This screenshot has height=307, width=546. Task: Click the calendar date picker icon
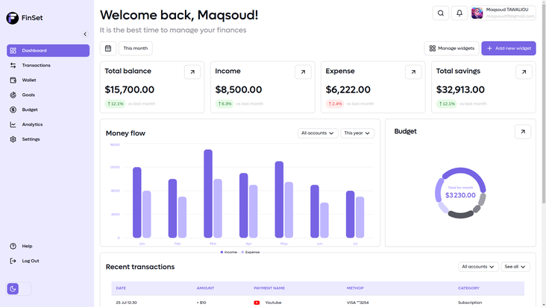(x=108, y=48)
